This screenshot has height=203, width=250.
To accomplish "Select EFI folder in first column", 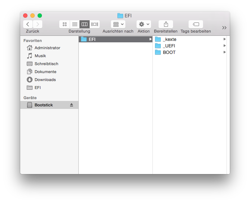I will (116, 39).
